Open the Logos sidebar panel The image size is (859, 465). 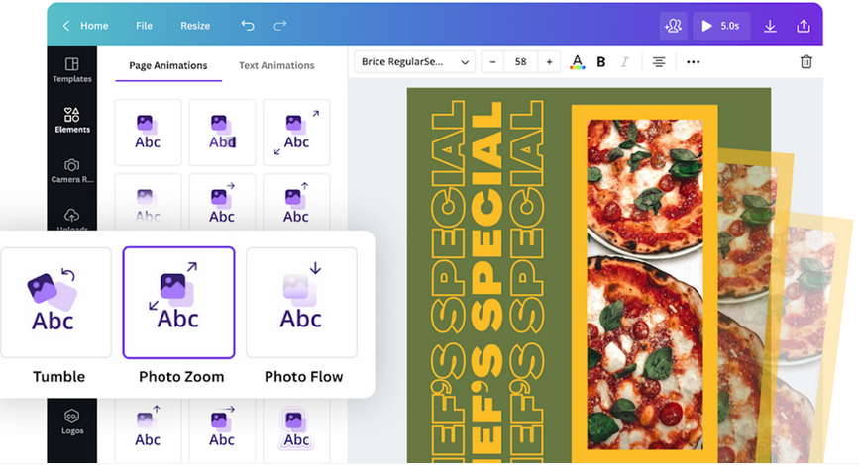coord(72,422)
